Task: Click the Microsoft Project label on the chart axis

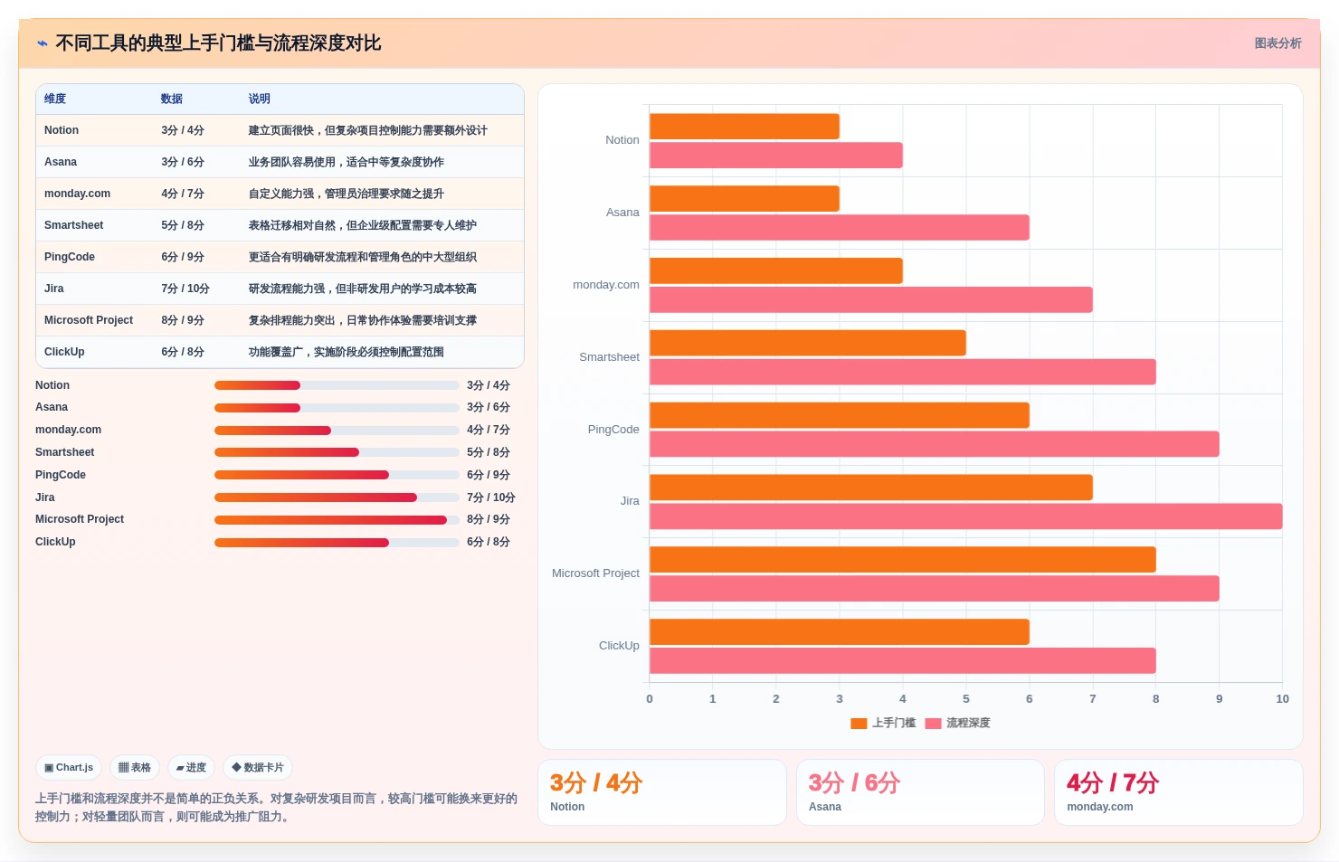Action: point(595,573)
